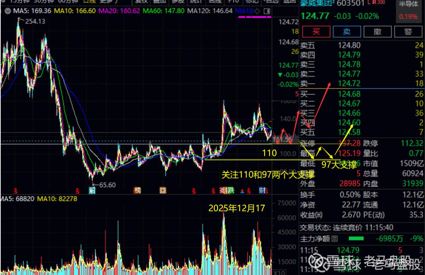Click the 多股 multi-stock toolbar item
The width and height of the screenshot is (425, 275).
[178, 1]
